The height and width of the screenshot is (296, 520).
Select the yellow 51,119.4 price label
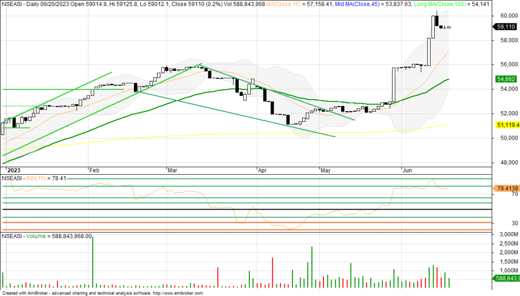coord(506,125)
